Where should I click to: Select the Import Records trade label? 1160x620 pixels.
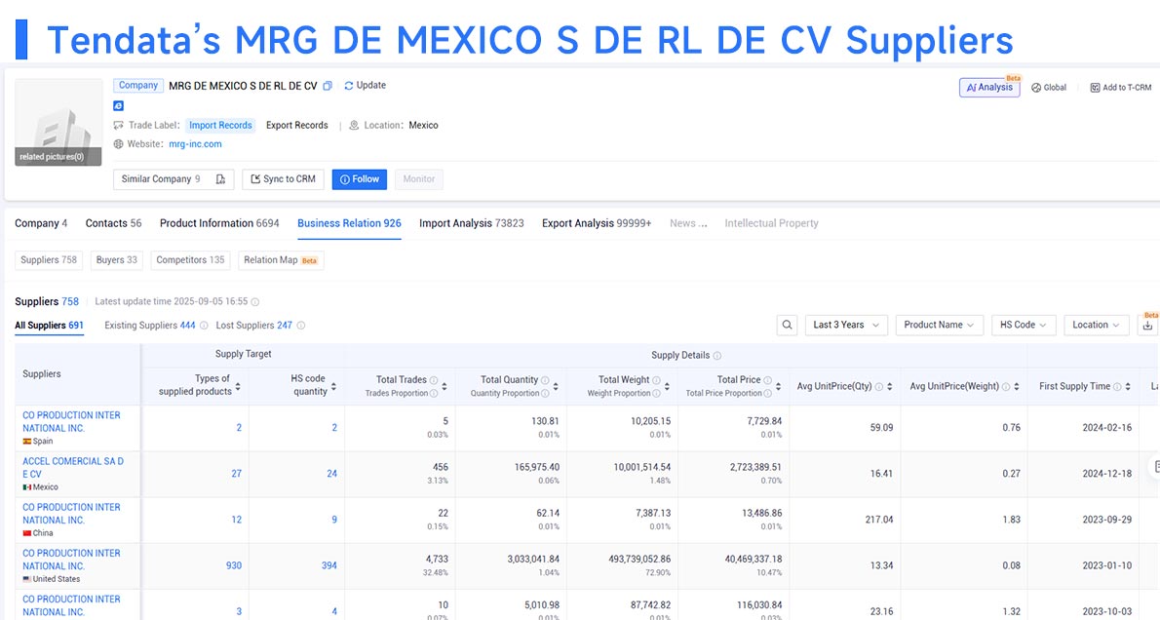click(x=220, y=126)
